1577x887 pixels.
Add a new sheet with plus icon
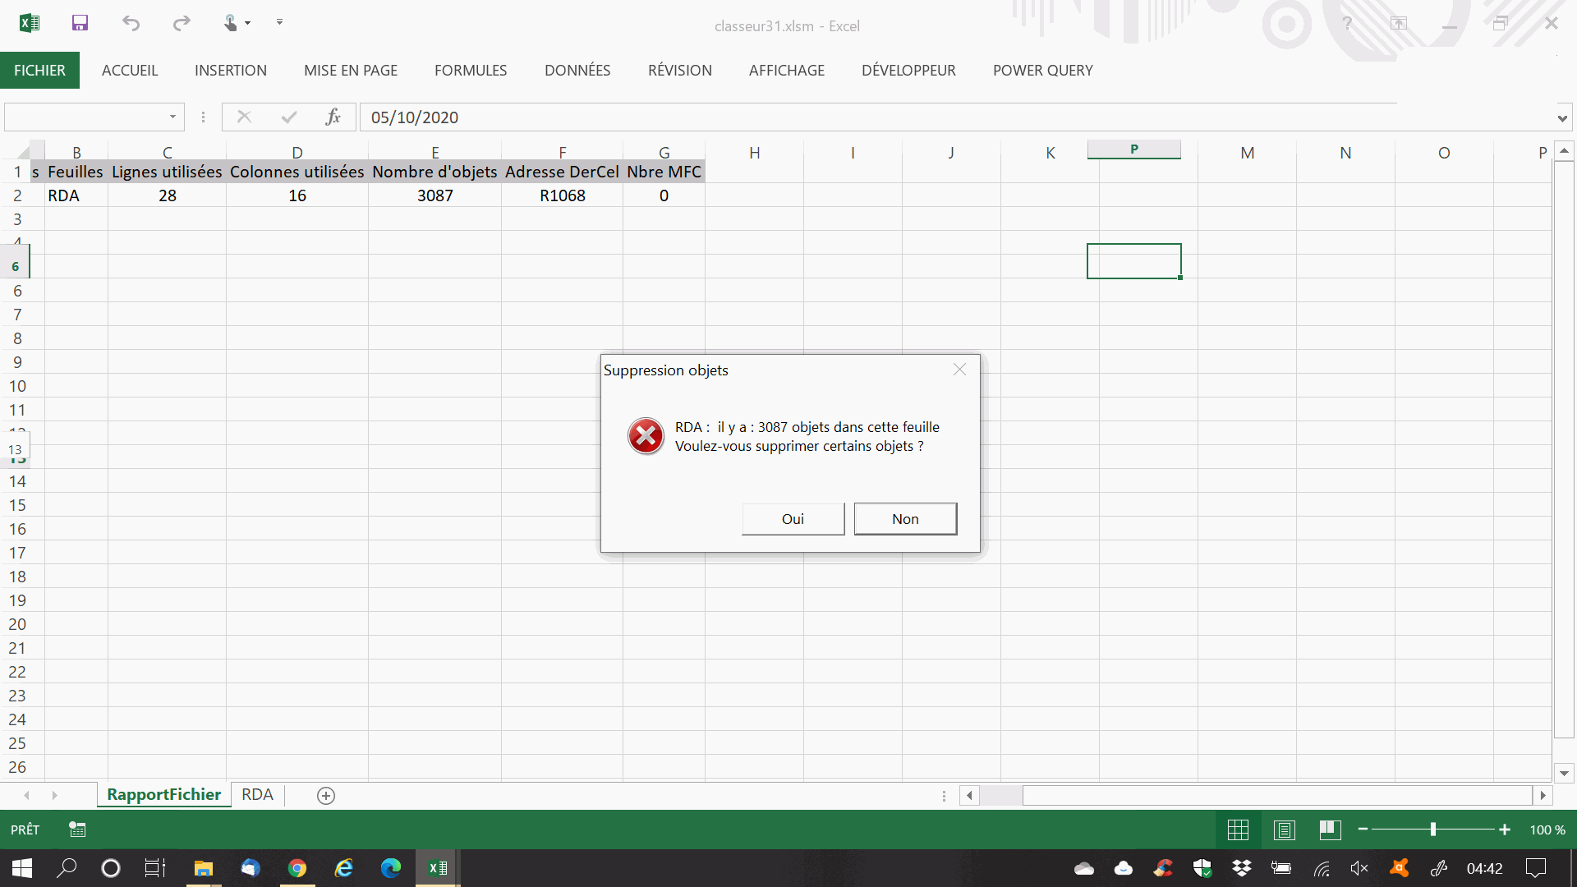pyautogui.click(x=326, y=795)
